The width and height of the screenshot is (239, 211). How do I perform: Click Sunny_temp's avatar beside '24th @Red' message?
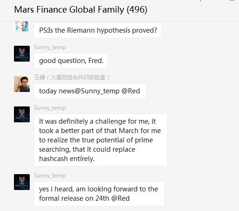22,182
